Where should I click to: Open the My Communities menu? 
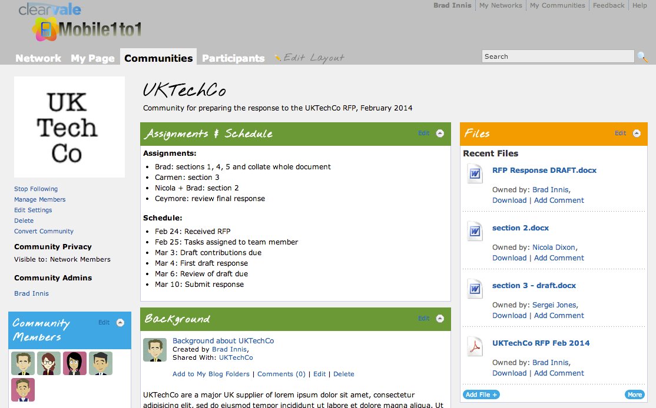pyautogui.click(x=558, y=5)
